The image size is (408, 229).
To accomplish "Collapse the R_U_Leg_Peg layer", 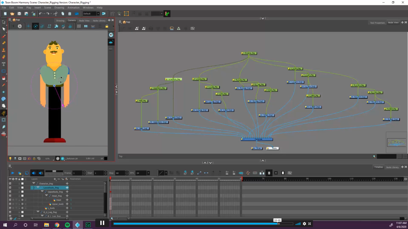I will pos(38,212).
